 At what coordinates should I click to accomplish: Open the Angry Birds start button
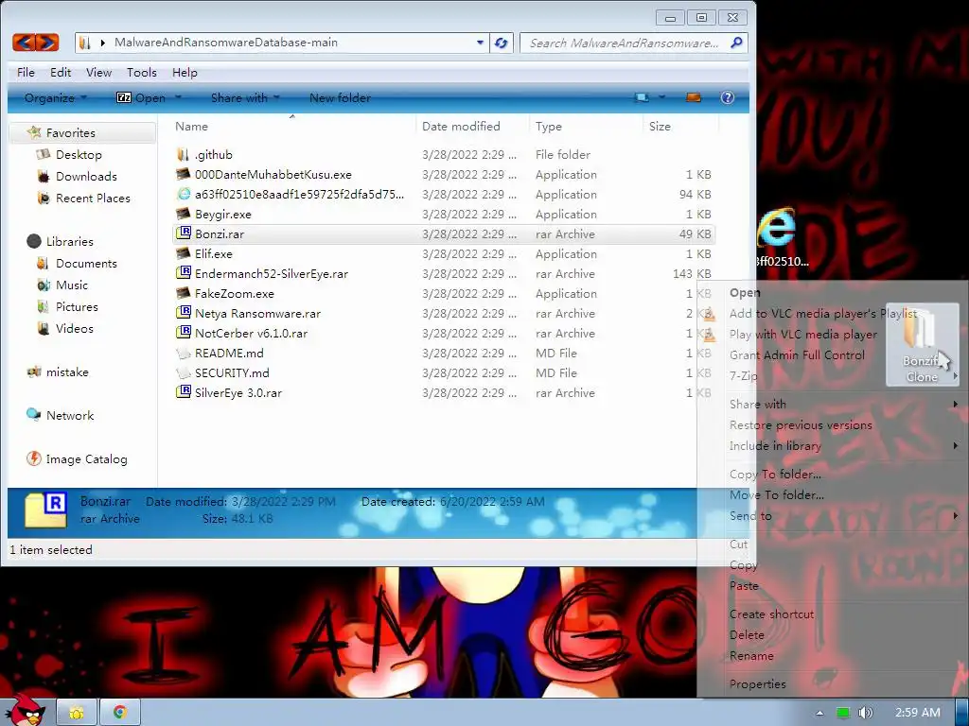tap(25, 709)
